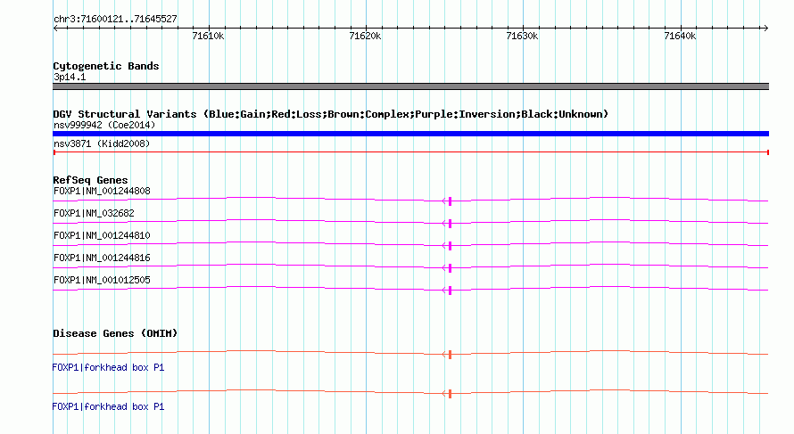The height and width of the screenshot is (434, 794).
Task: Click the 71630k ruler tick label
Action: (522, 36)
